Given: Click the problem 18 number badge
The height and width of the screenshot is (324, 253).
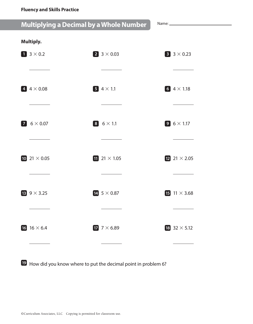Looking at the screenshot, I should [x=167, y=228].
